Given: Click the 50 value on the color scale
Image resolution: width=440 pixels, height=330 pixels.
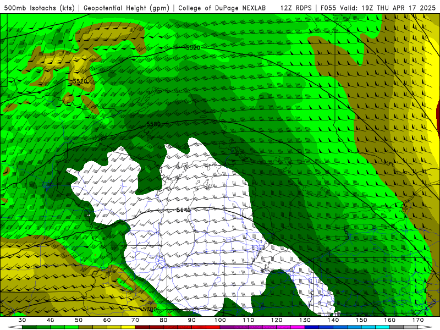Looking at the screenshot, I should (79, 320).
